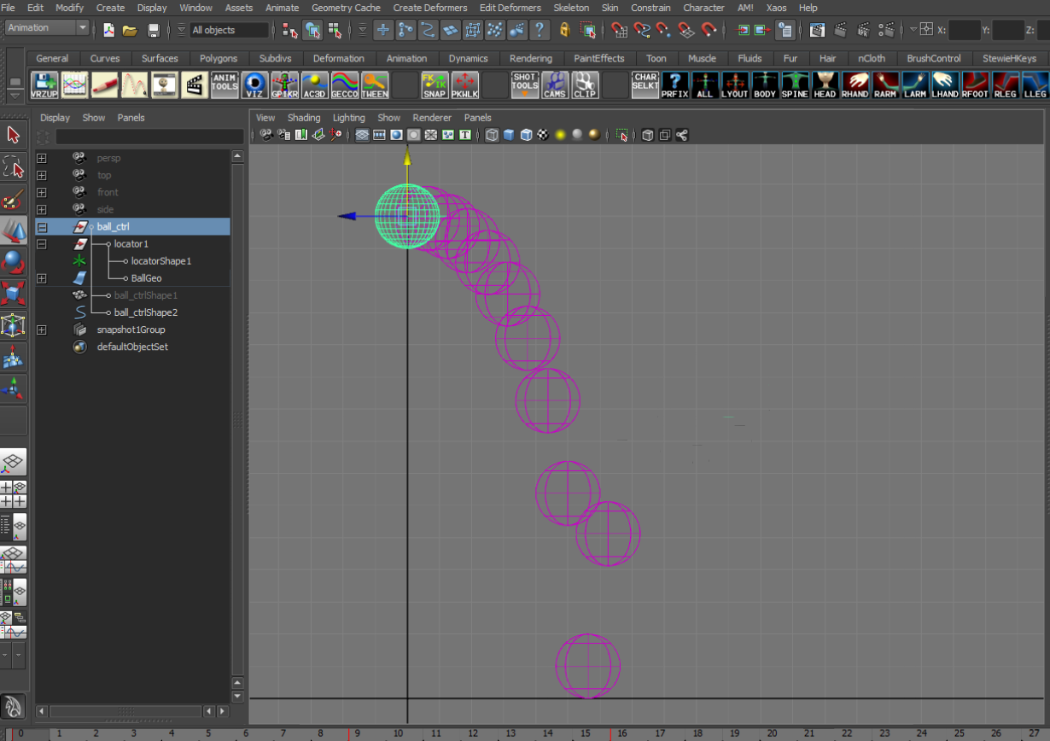Save the scene using the save icon
Image resolution: width=1050 pixels, height=741 pixels.
pyautogui.click(x=155, y=30)
